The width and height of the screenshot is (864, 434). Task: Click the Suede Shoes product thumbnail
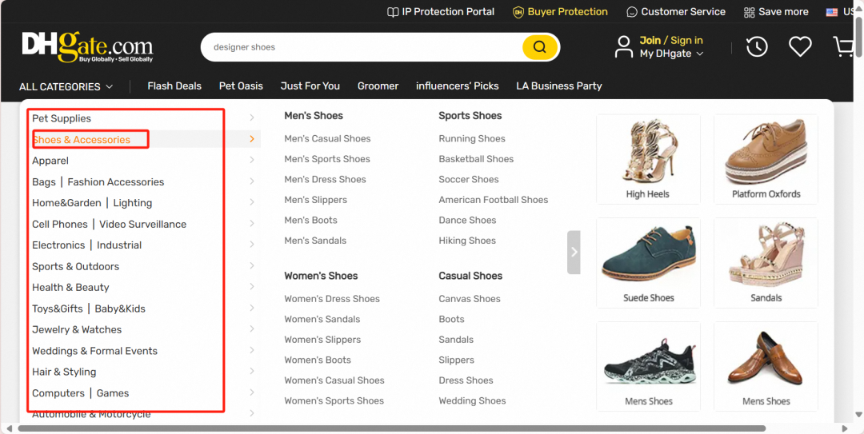(x=648, y=262)
